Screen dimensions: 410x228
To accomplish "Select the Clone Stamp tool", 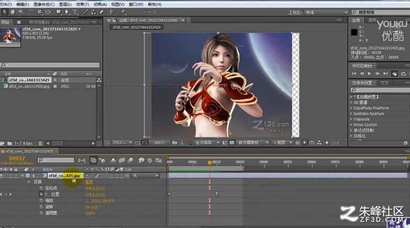I will (93, 12).
